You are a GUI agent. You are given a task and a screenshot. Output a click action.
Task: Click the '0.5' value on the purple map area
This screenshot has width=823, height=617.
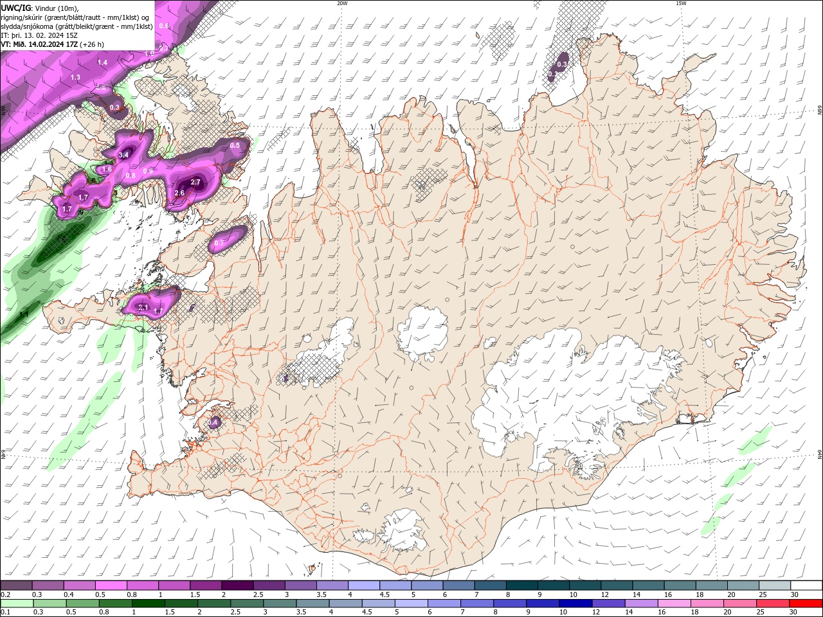(x=235, y=145)
